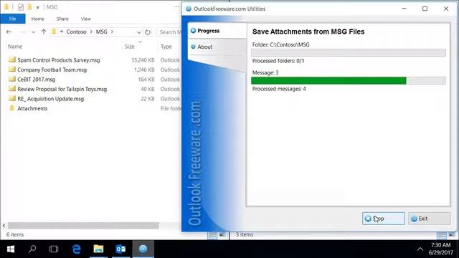Viewport: 459px width, 258px height.
Task: Go forward using Explorer forward arrow
Action: coord(23,32)
